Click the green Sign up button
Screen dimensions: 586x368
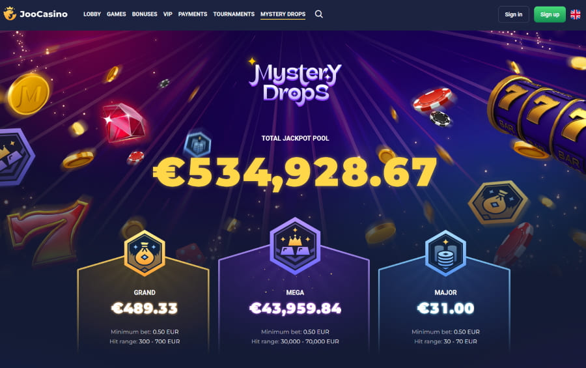click(550, 14)
